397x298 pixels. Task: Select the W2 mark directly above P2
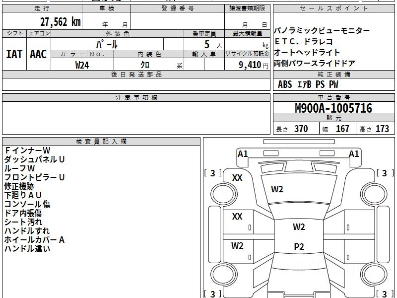(299, 227)
